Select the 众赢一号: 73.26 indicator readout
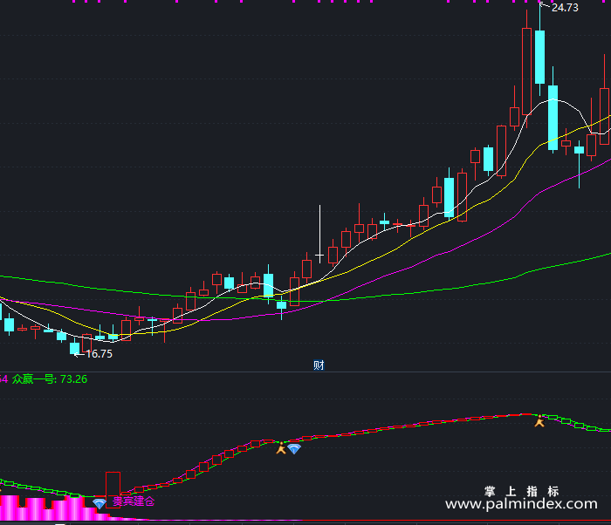 point(50,379)
